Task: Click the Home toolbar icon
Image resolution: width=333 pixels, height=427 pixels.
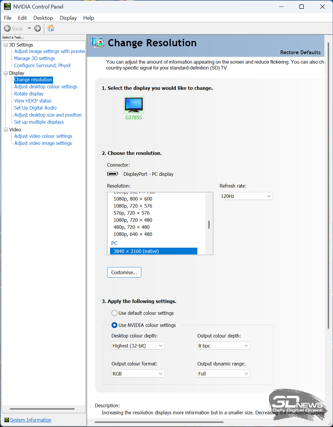Action: click(51, 28)
